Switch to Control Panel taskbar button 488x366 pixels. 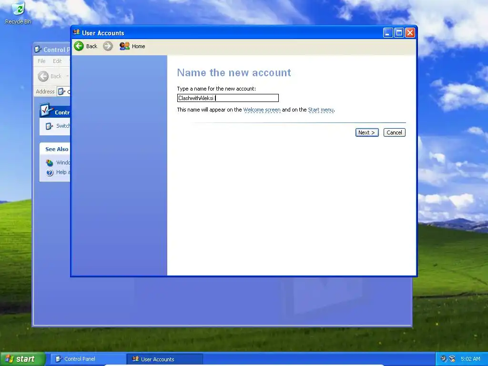(88, 359)
